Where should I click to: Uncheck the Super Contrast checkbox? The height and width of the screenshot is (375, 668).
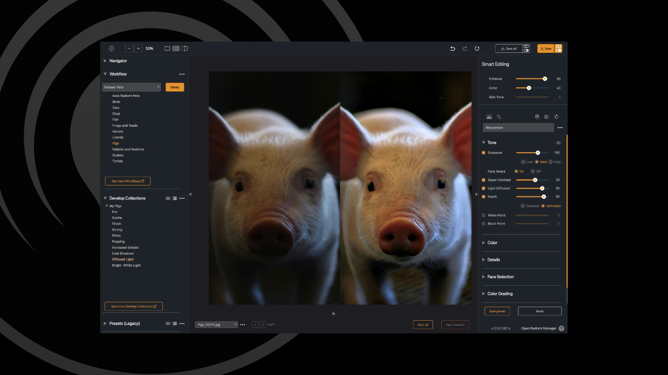point(484,180)
